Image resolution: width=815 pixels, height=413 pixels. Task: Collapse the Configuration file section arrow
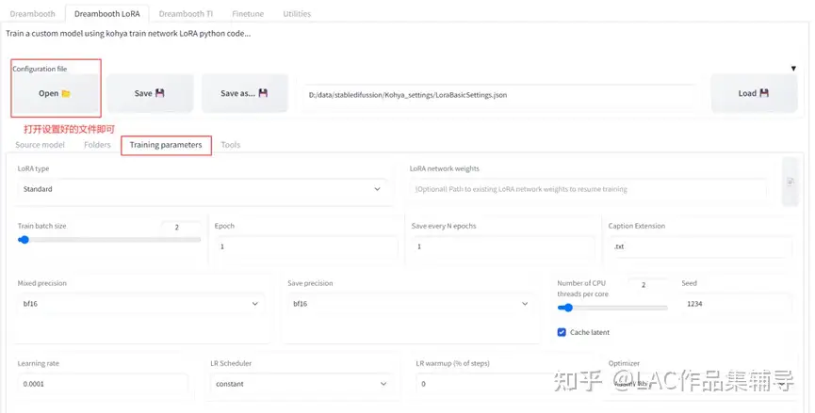[793, 69]
